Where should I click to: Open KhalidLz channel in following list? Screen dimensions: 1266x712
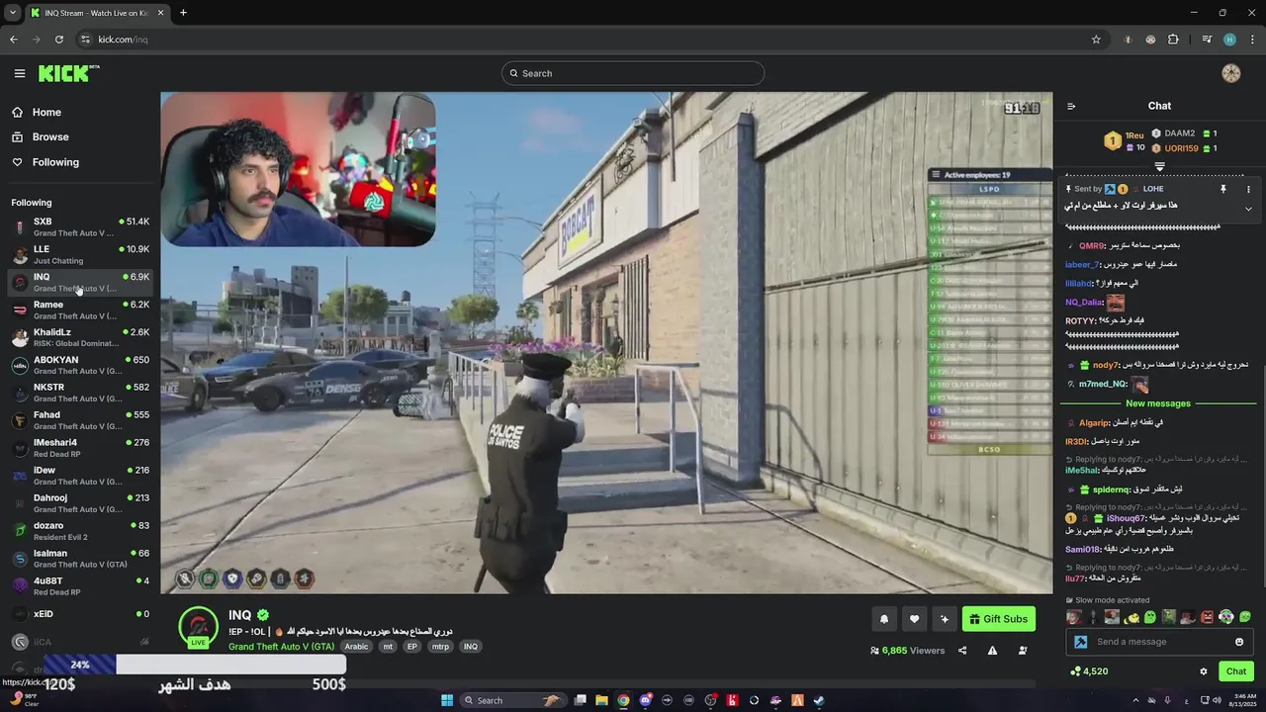point(79,337)
